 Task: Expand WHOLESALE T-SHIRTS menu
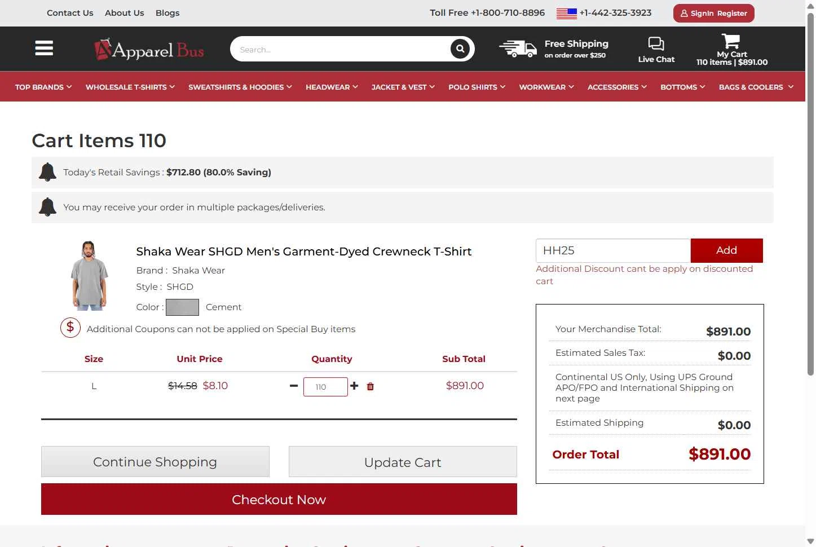click(x=130, y=87)
